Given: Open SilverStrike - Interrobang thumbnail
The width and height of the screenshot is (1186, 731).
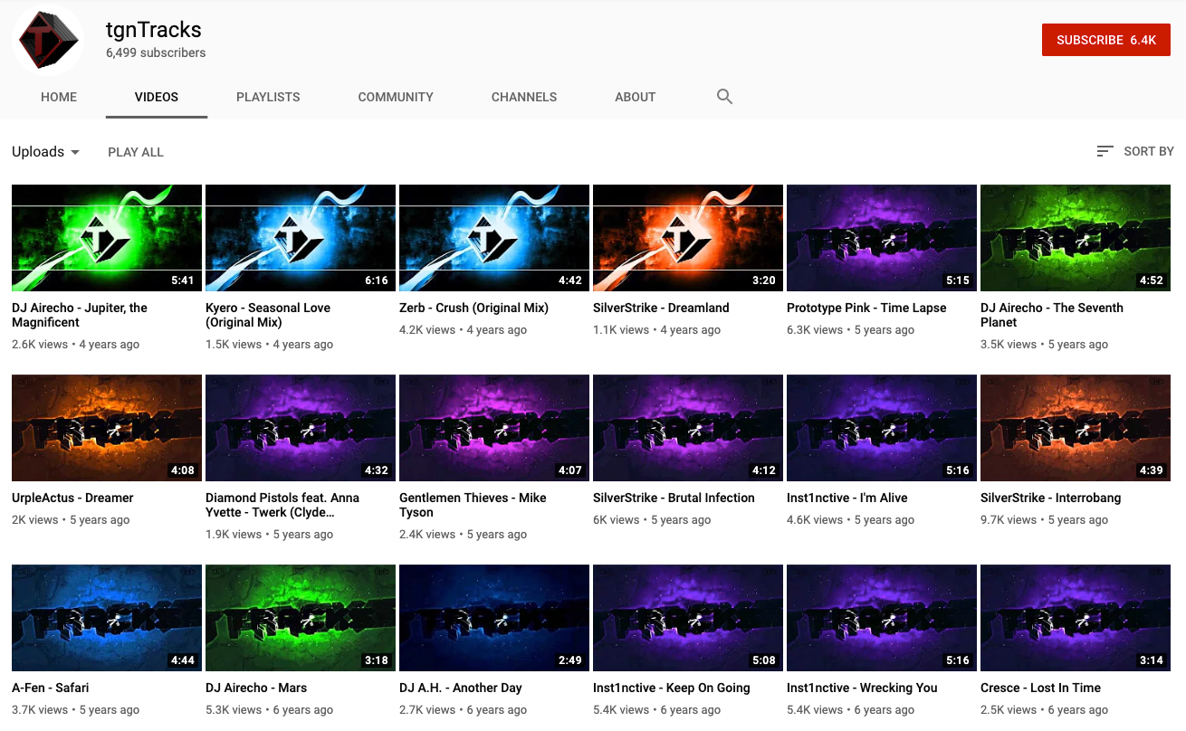Looking at the screenshot, I should [1076, 428].
